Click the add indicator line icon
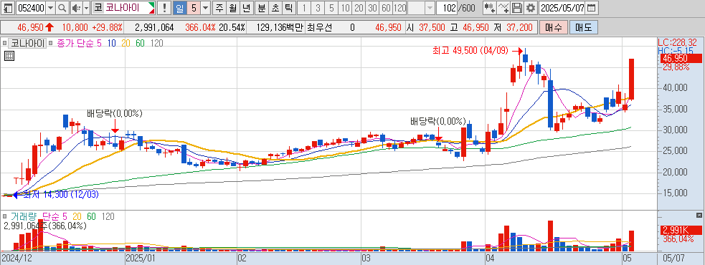This screenshot has height=265, width=705. point(504,8)
